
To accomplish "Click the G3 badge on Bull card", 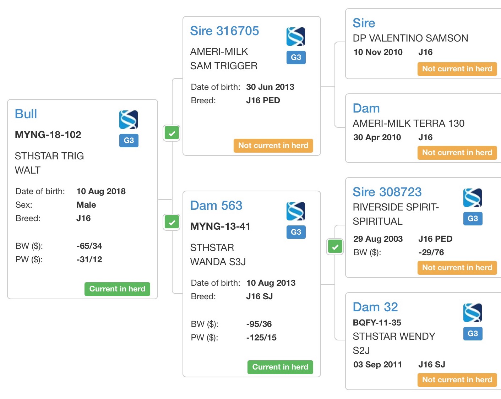I will [129, 140].
